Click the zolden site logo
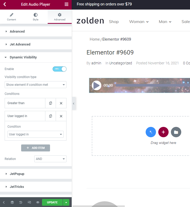Screen dimensions: 190x207 (90, 21)
